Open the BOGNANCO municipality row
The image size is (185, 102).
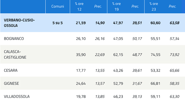[x=92, y=39]
